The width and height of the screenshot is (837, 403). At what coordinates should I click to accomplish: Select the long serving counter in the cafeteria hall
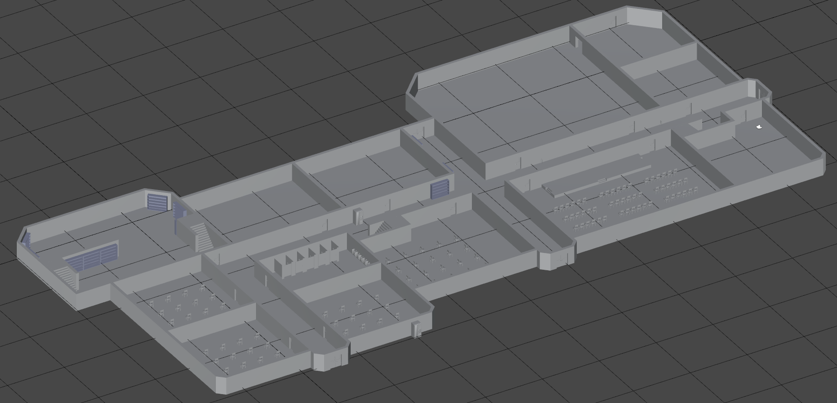(596, 176)
